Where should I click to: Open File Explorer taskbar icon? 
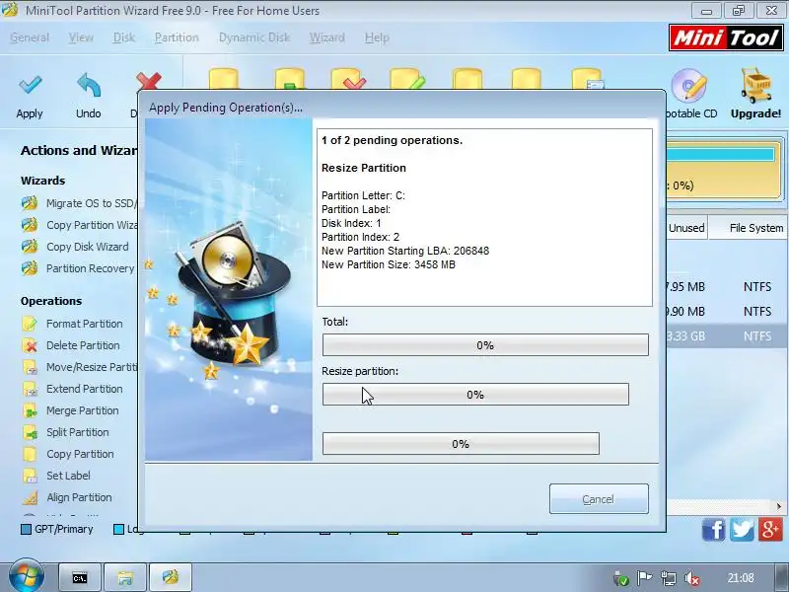(125, 578)
